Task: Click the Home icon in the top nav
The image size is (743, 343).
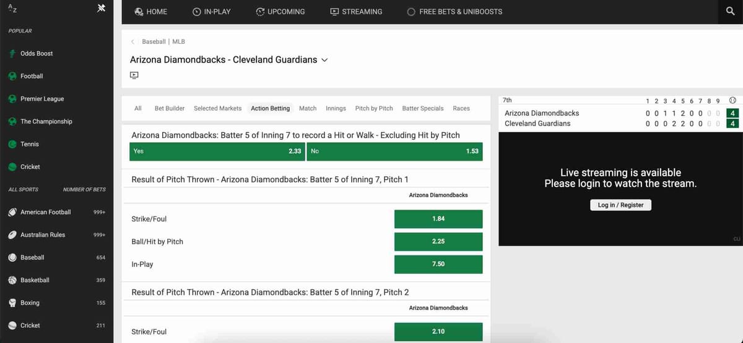Action: pos(139,12)
